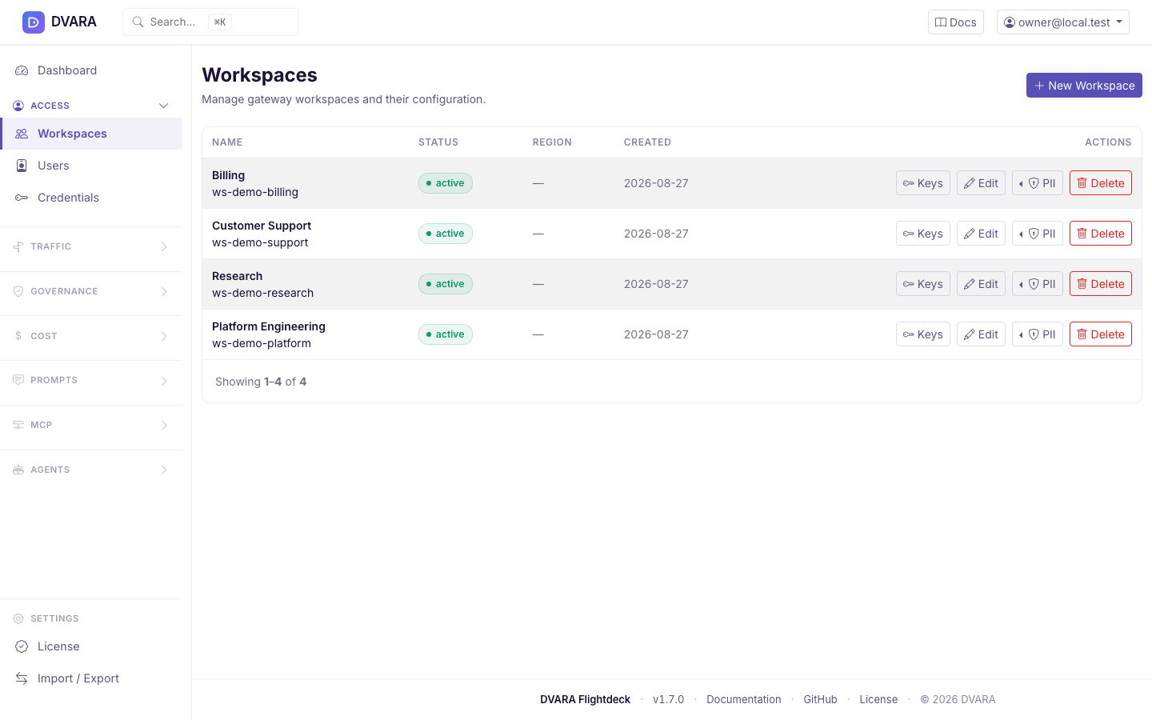The width and height of the screenshot is (1152, 720).
Task: Click the Governance shield icon
Action: (x=18, y=291)
